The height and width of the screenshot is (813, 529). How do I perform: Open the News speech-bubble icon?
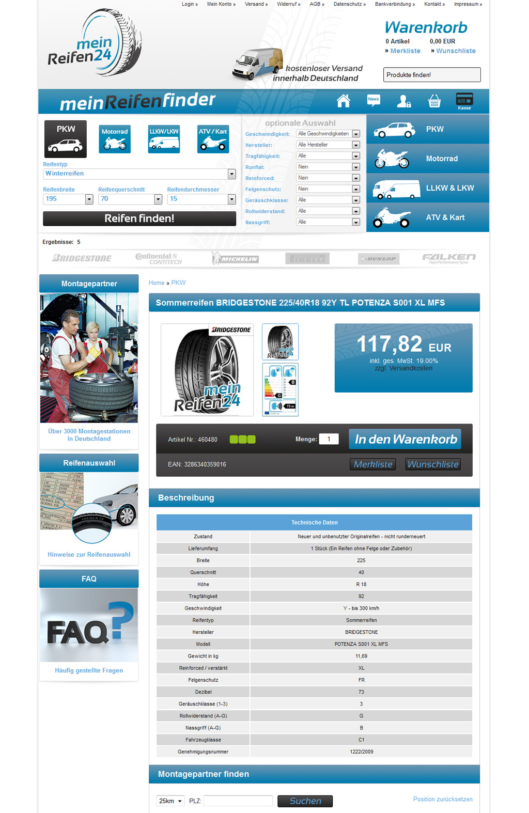pyautogui.click(x=374, y=101)
